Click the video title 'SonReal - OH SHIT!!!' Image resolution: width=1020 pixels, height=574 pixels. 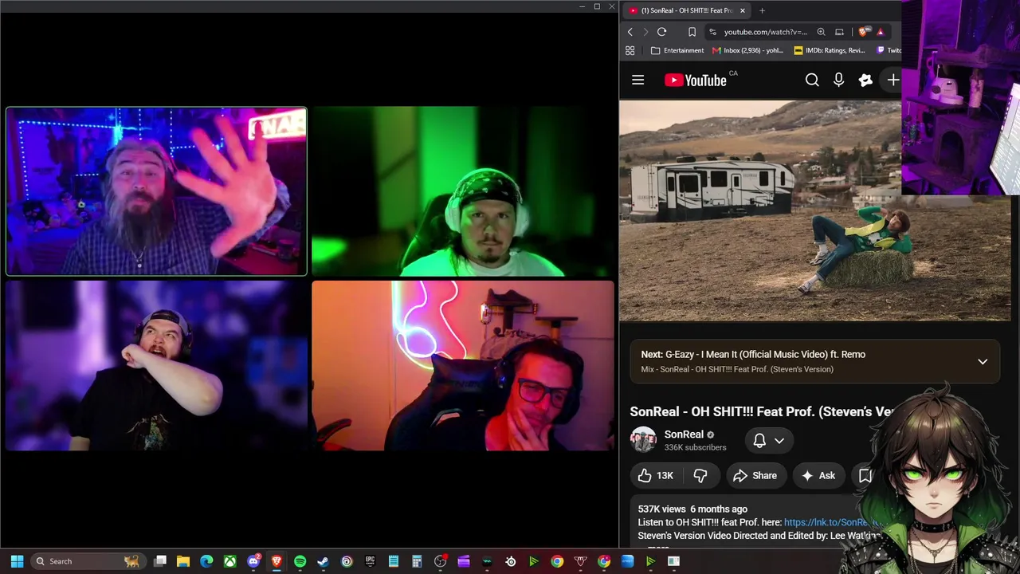click(x=691, y=411)
